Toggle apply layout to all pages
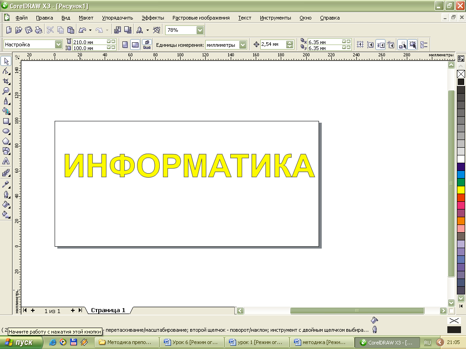The image size is (466, 349). coord(147,45)
